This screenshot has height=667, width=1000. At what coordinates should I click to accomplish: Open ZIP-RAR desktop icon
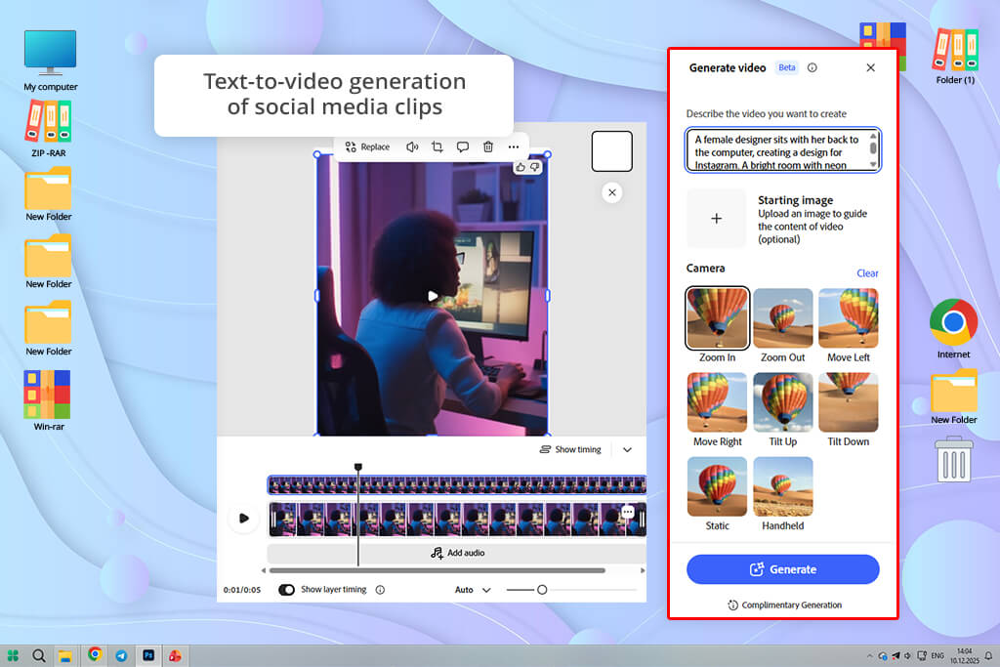(49, 129)
